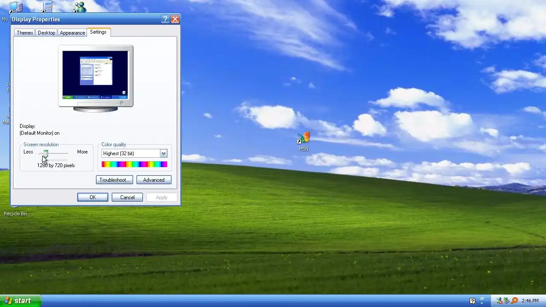Click the orange magnifier tray icon
Screen dimensions: 546x307
[514, 301]
